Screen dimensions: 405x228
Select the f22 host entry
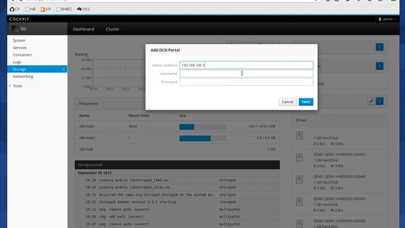tap(37, 28)
